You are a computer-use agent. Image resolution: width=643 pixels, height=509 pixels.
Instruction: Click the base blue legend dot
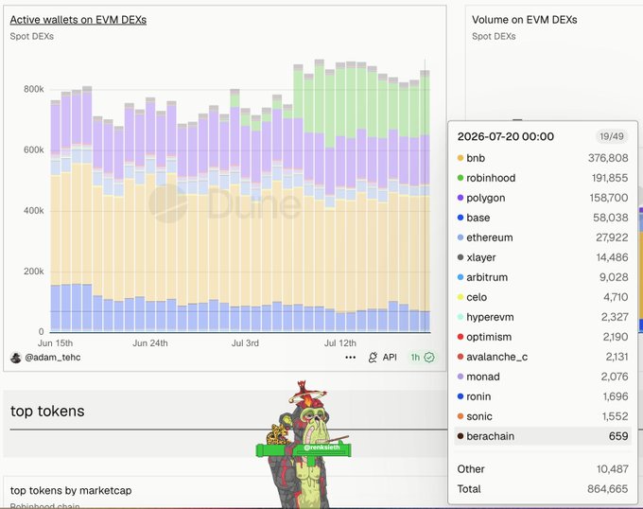(461, 218)
